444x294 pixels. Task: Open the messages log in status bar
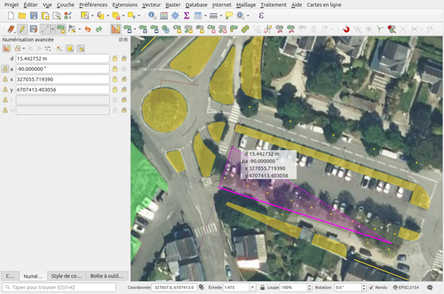(429, 287)
